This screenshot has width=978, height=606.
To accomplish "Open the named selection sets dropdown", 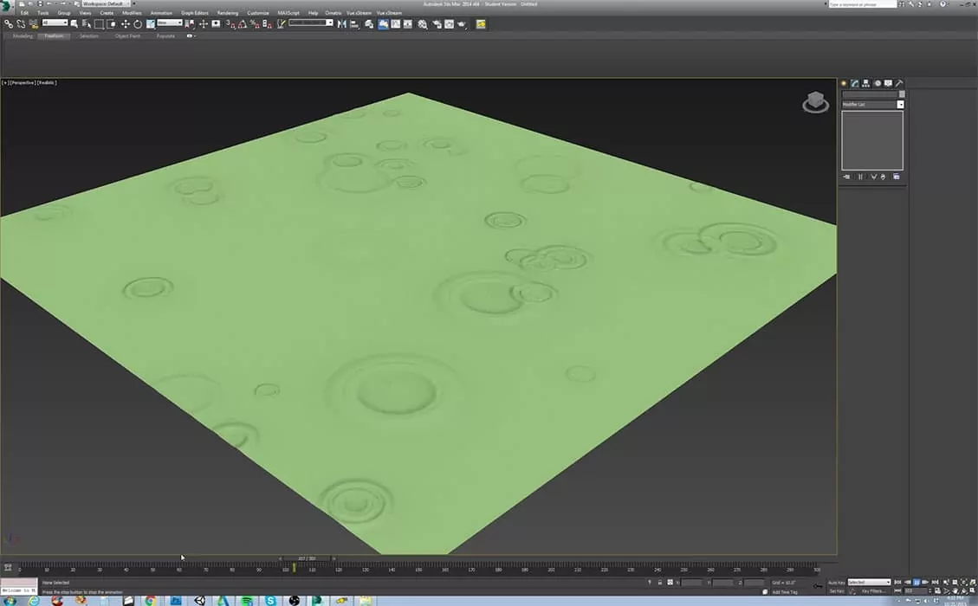I will coord(311,23).
